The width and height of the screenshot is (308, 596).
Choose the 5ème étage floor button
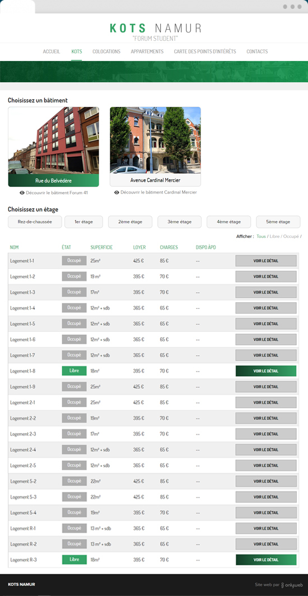(278, 222)
